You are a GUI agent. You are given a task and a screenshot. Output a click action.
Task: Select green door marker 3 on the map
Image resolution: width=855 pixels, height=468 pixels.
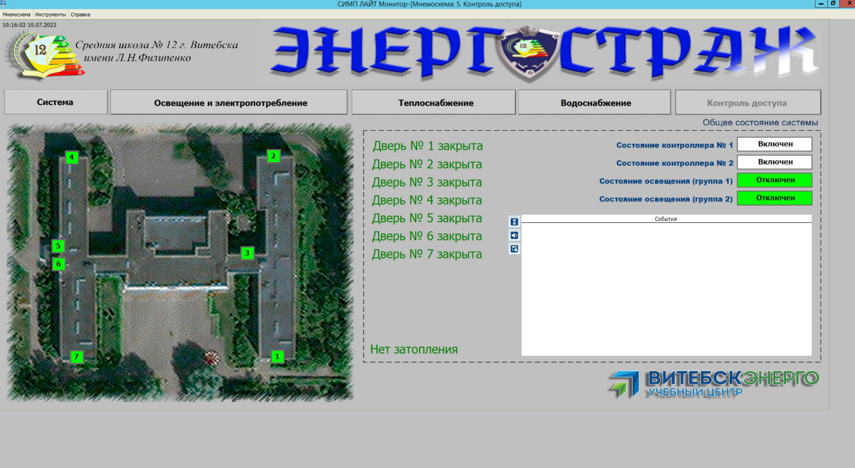247,253
